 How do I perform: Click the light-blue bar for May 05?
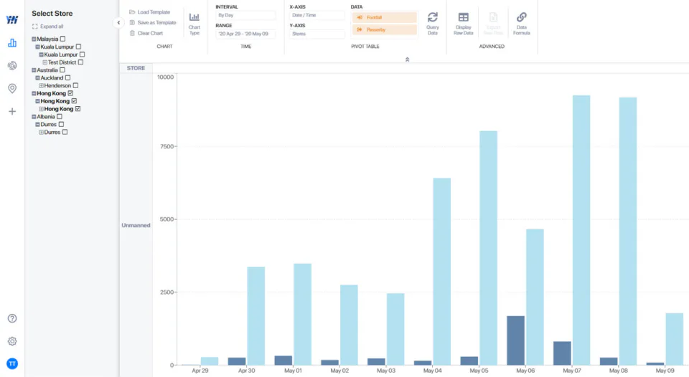click(x=488, y=248)
